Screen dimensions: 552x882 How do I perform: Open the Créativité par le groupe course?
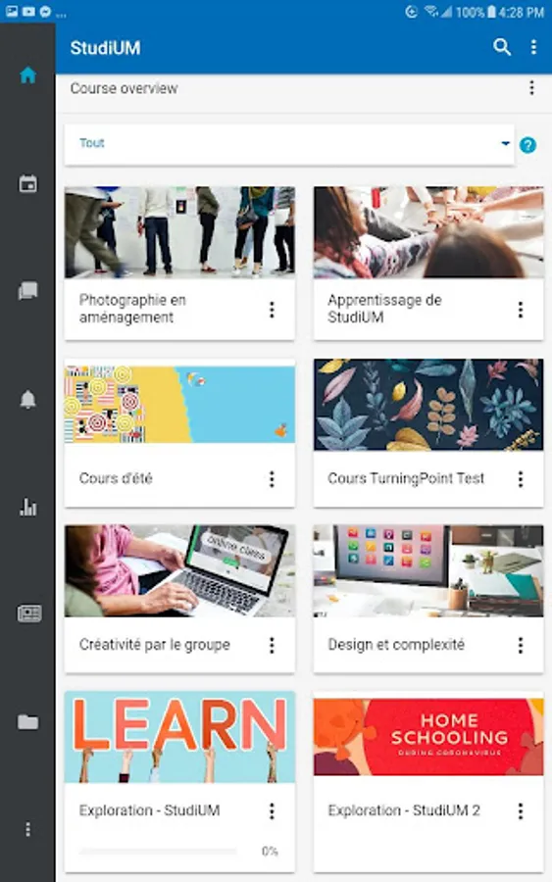click(x=155, y=645)
